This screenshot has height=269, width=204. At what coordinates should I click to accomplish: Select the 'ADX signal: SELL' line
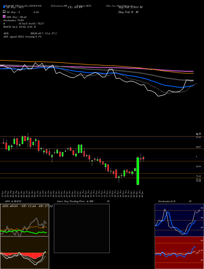22,37
